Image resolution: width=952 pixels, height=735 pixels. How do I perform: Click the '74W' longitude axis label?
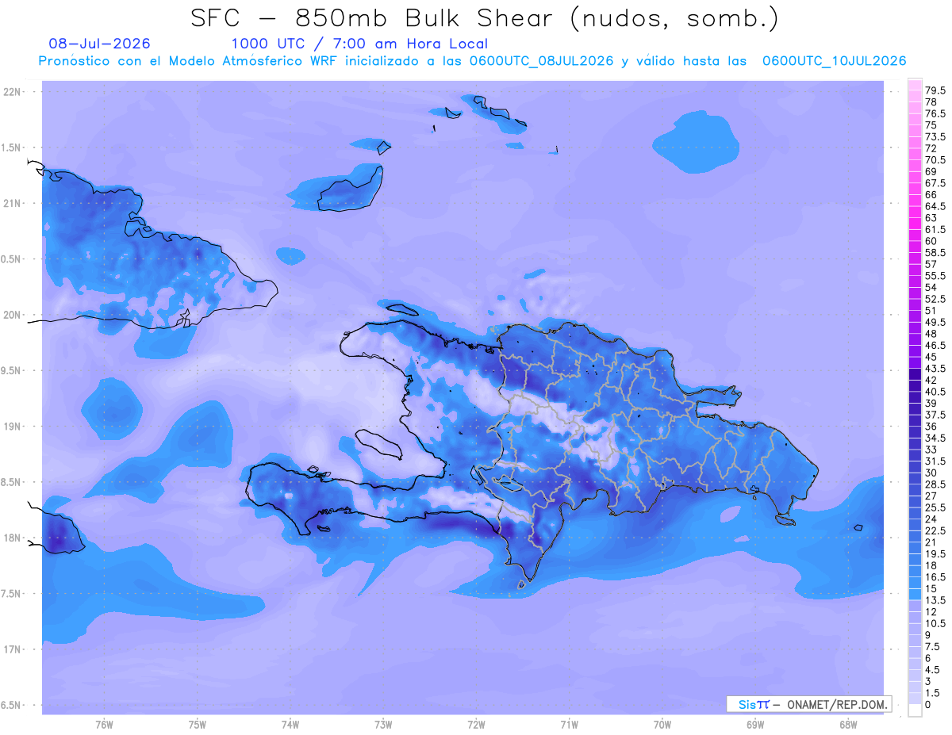(290, 725)
